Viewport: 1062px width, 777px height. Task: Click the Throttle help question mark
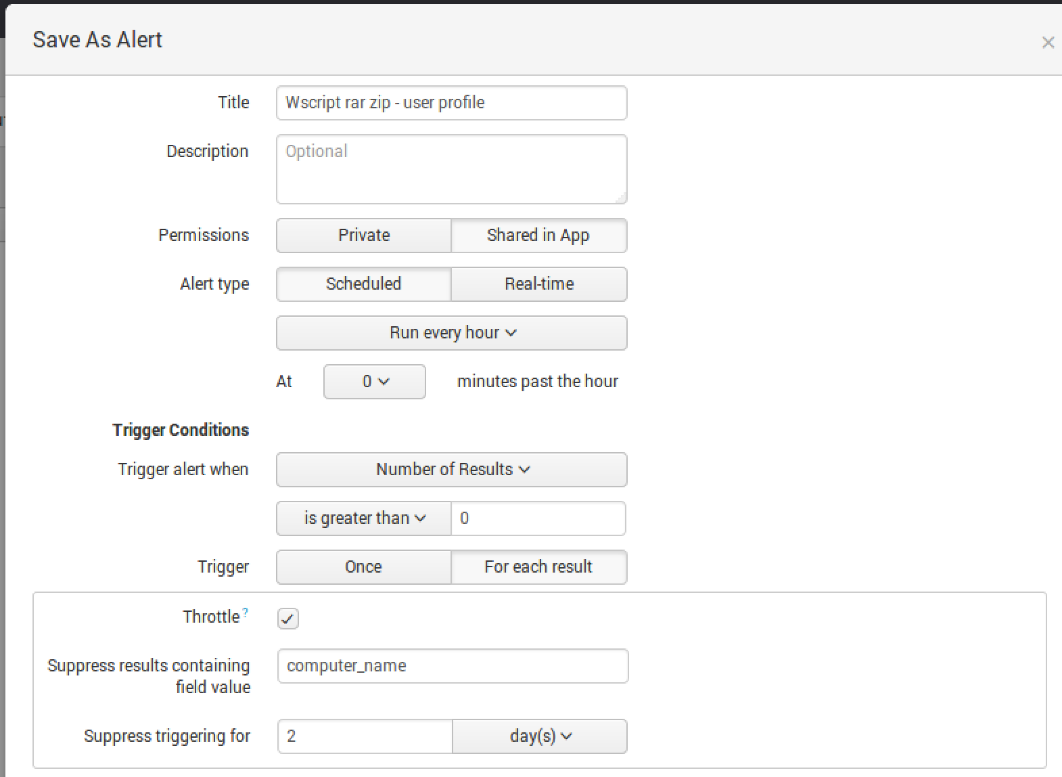click(x=246, y=612)
